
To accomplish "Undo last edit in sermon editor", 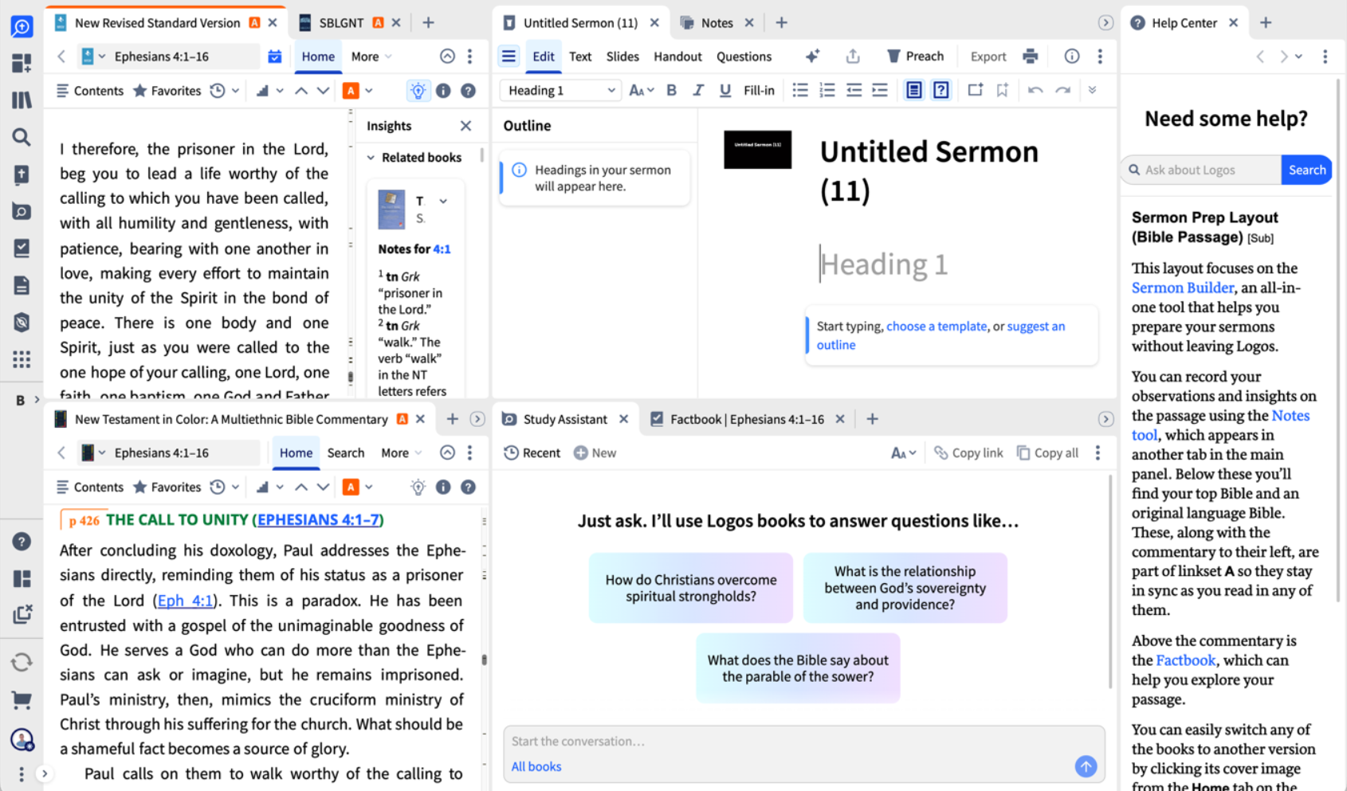I will (1035, 90).
